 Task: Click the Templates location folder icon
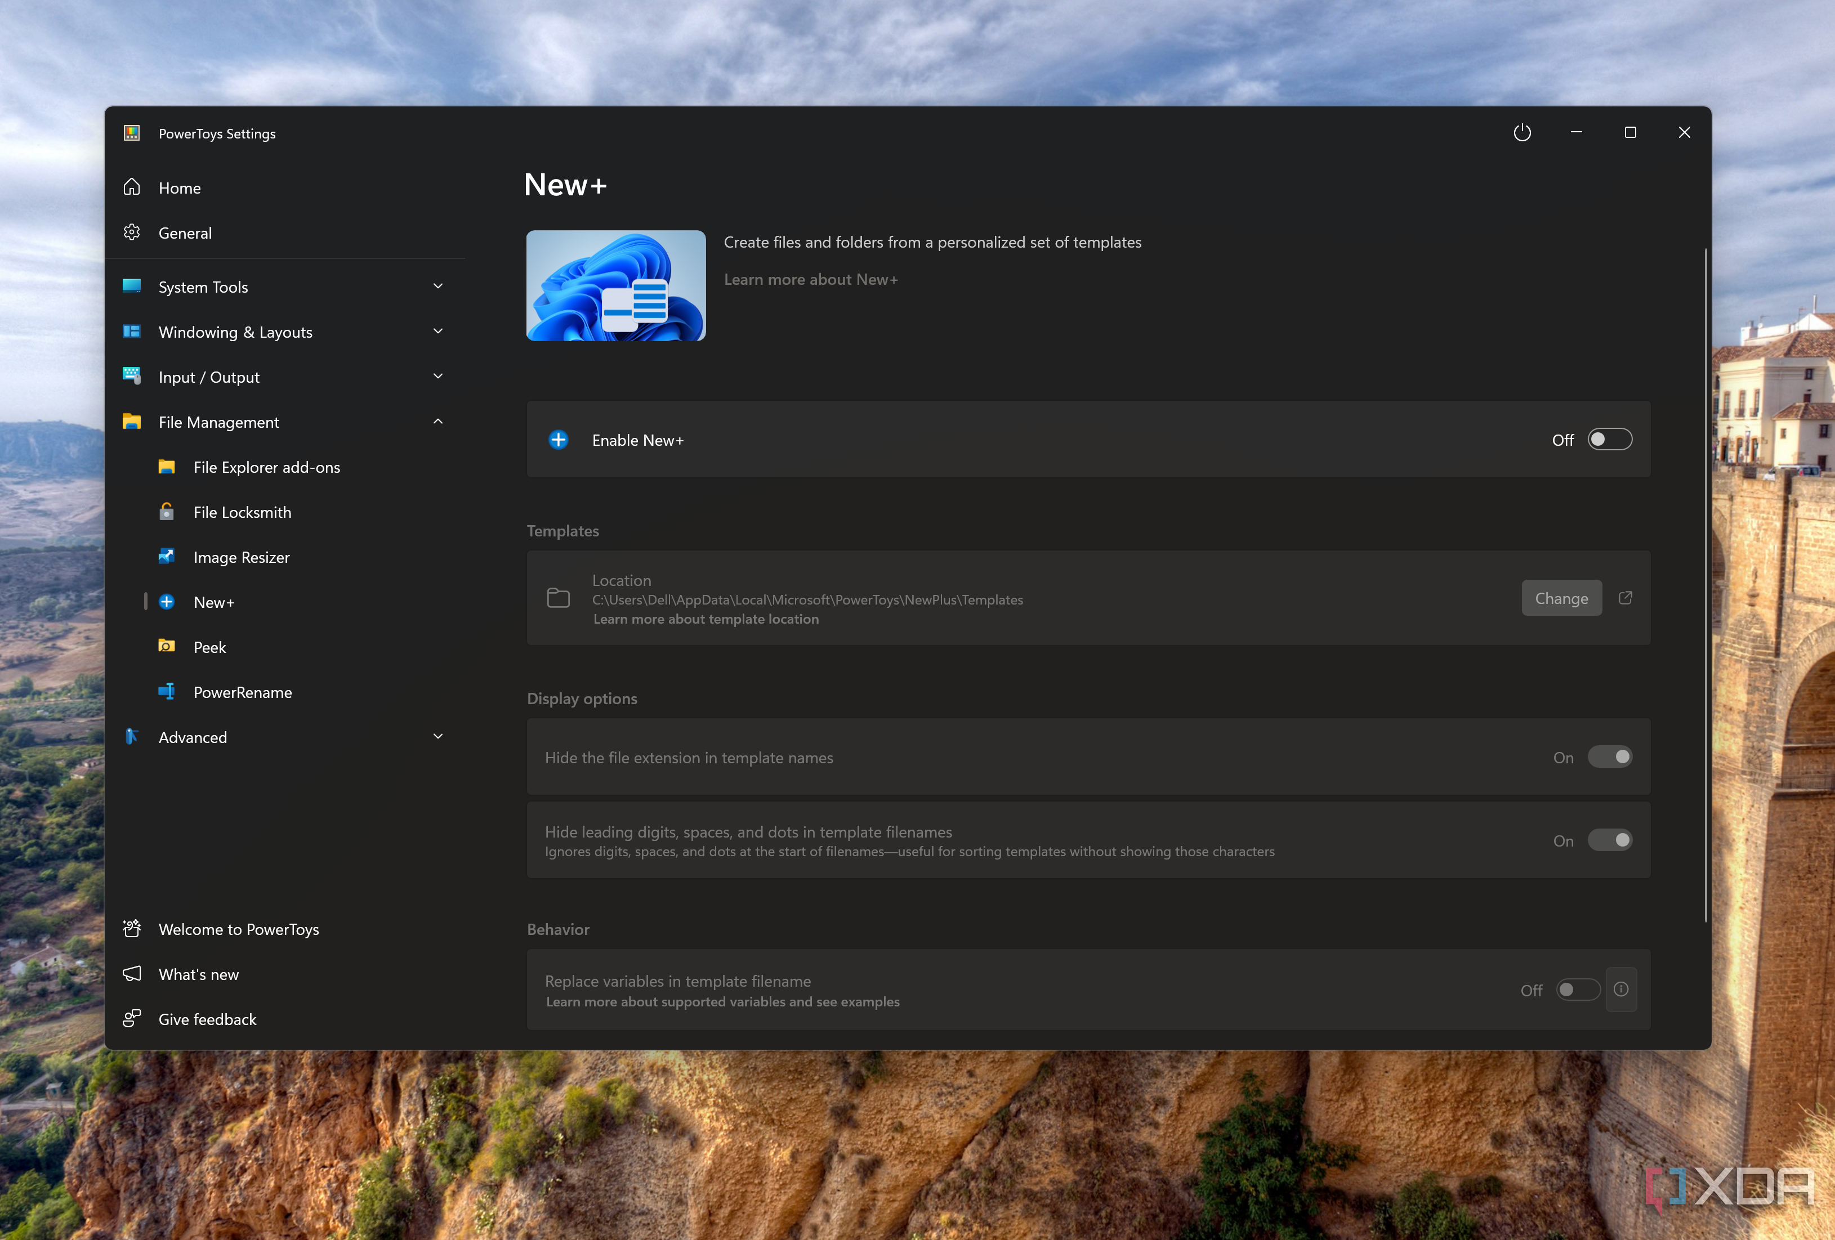(558, 598)
